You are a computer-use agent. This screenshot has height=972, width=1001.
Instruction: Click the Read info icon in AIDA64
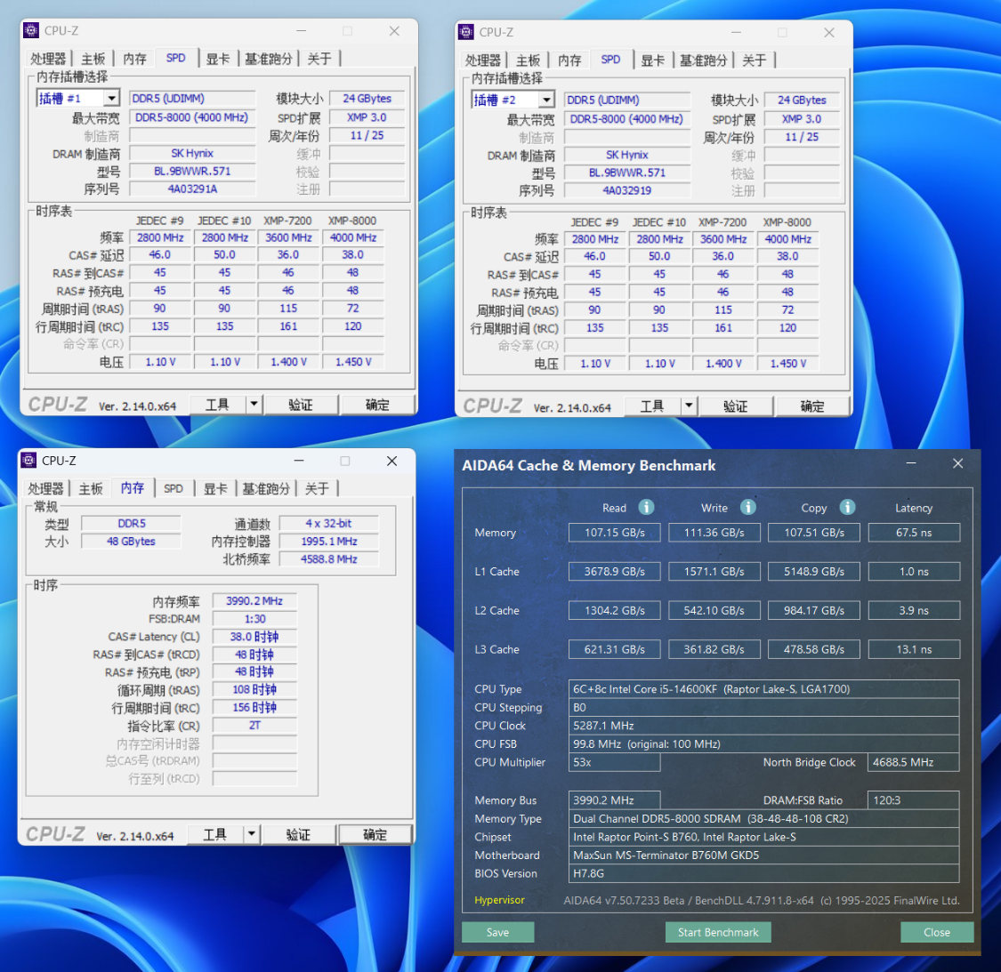point(646,508)
